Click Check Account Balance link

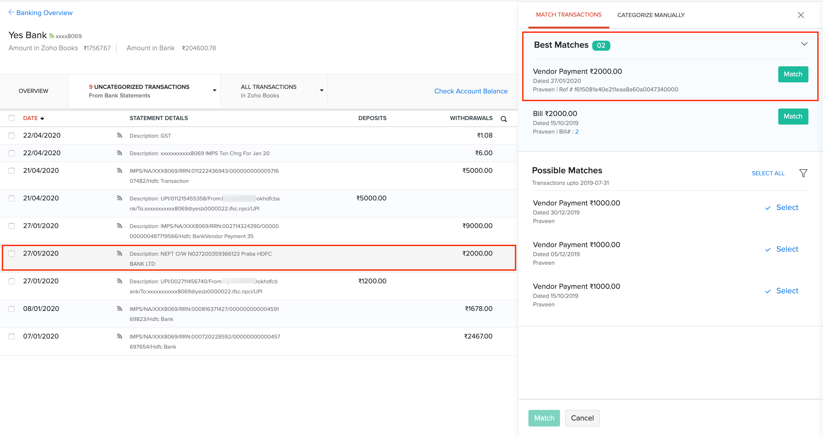coord(471,91)
